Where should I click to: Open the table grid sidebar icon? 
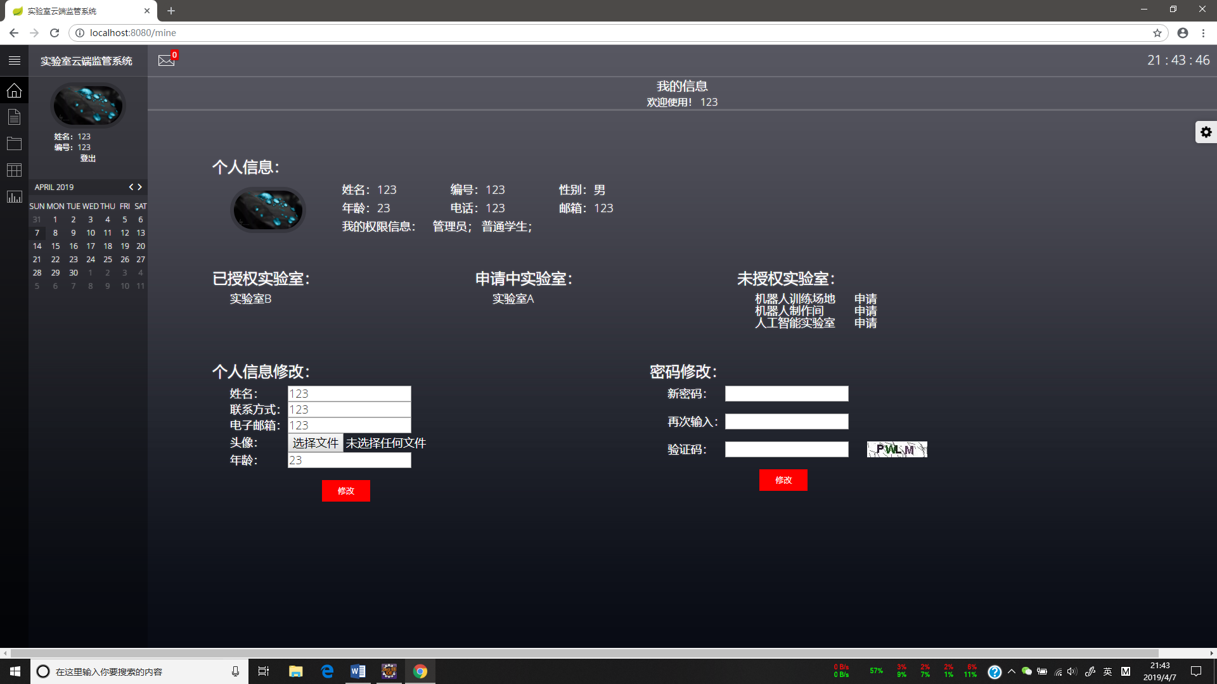click(x=14, y=170)
